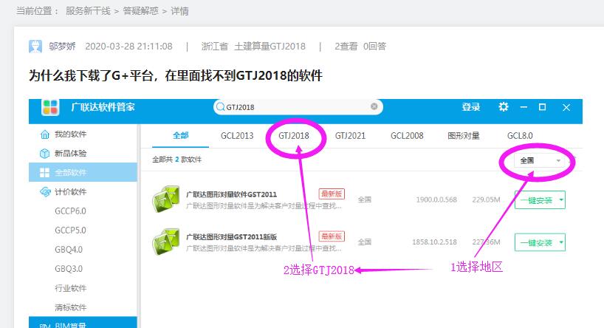The width and height of the screenshot is (604, 328).
Task: Click in the GTJ2018 search field
Action: click(x=298, y=107)
